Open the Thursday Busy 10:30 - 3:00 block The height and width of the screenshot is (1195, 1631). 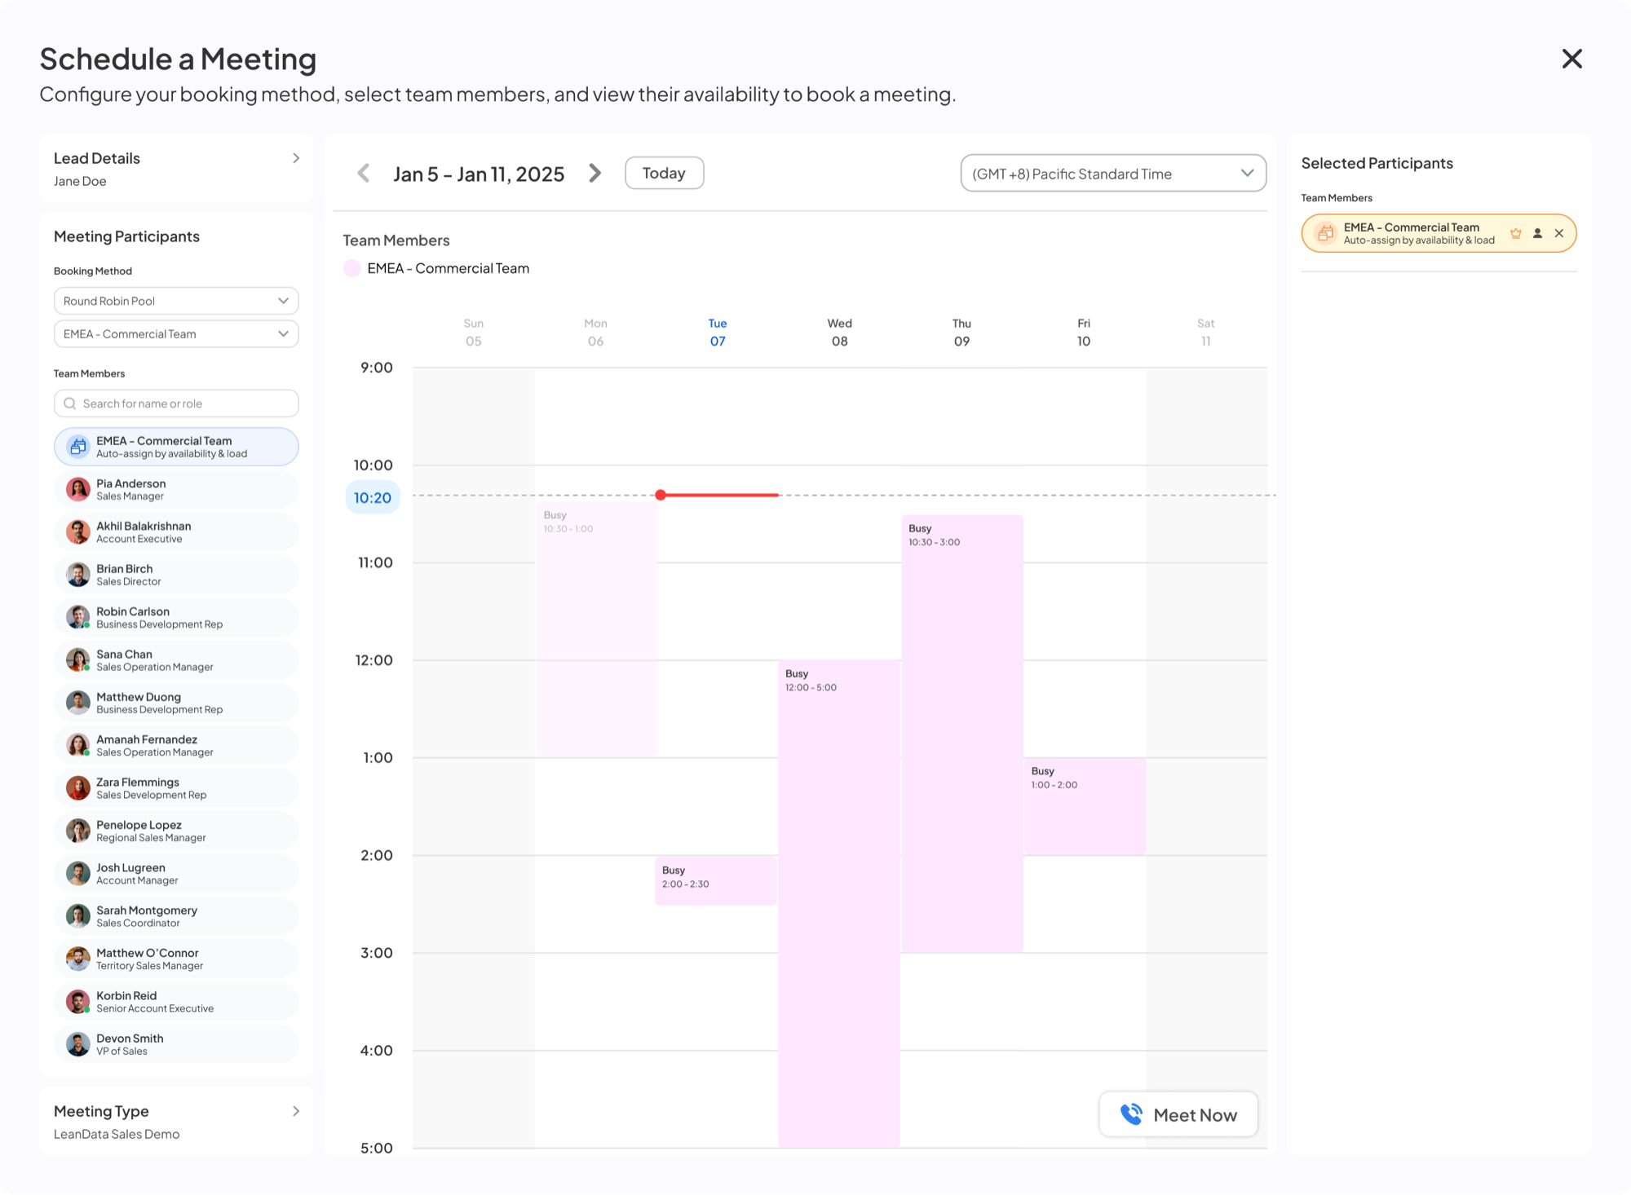click(962, 733)
